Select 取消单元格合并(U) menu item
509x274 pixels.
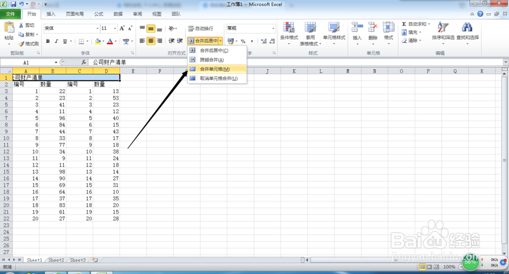point(217,78)
